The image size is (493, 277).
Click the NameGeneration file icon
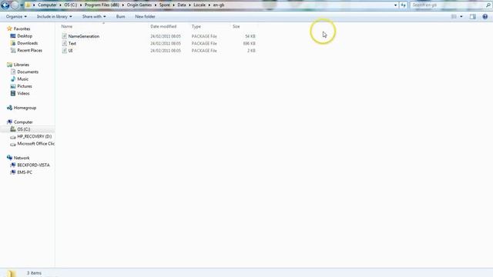coord(64,36)
